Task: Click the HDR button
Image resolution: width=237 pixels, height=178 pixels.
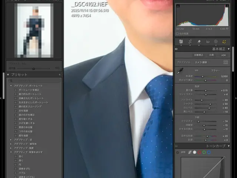Action: pos(224,55)
